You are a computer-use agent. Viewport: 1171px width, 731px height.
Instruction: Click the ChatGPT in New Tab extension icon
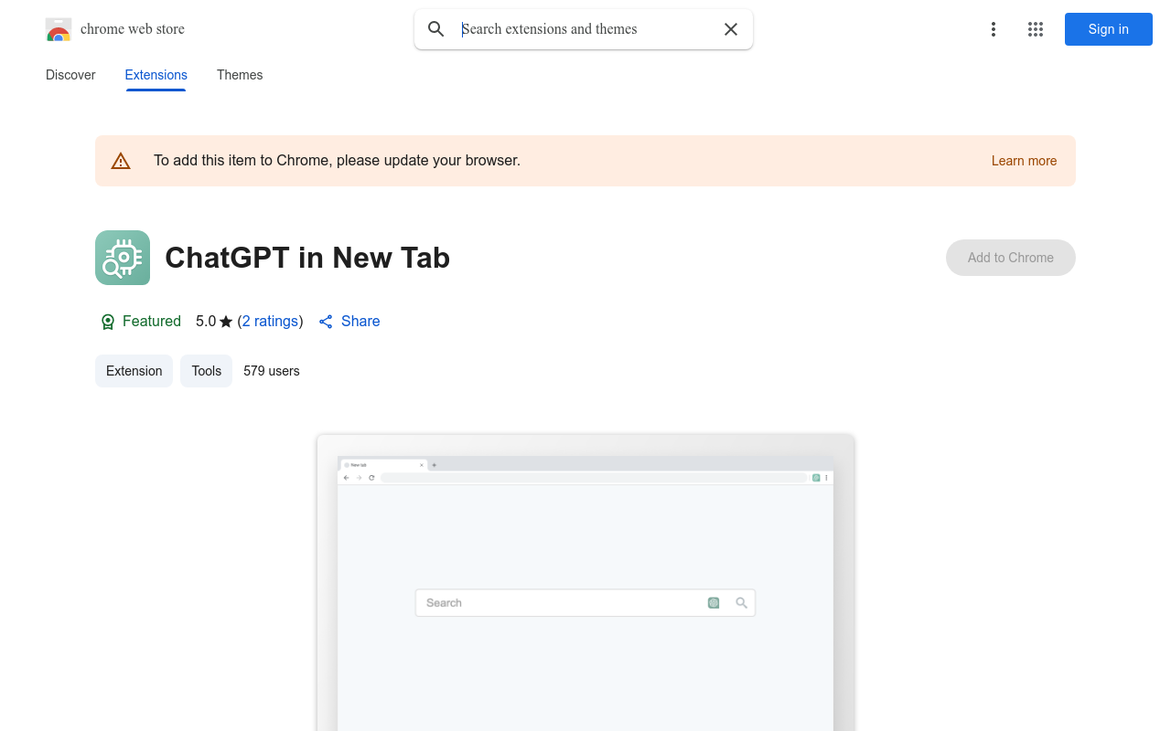click(123, 258)
